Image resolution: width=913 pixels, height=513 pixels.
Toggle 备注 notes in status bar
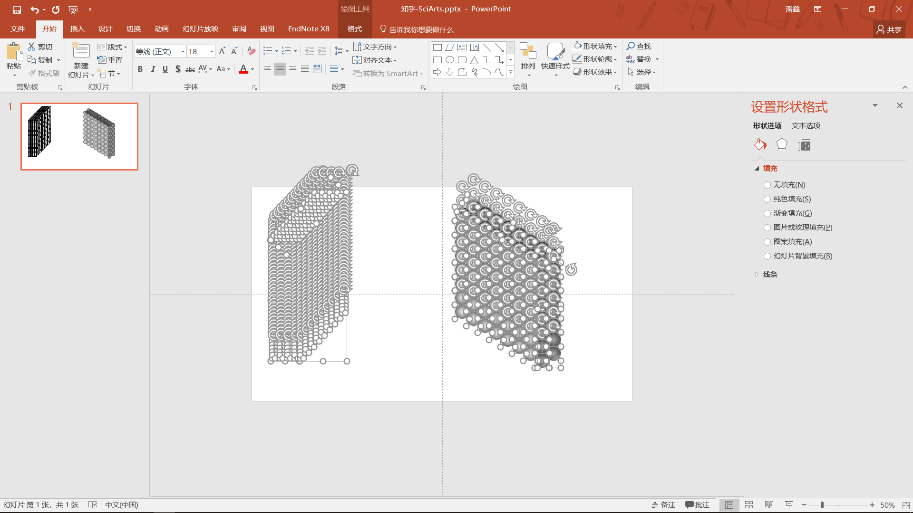coord(663,505)
